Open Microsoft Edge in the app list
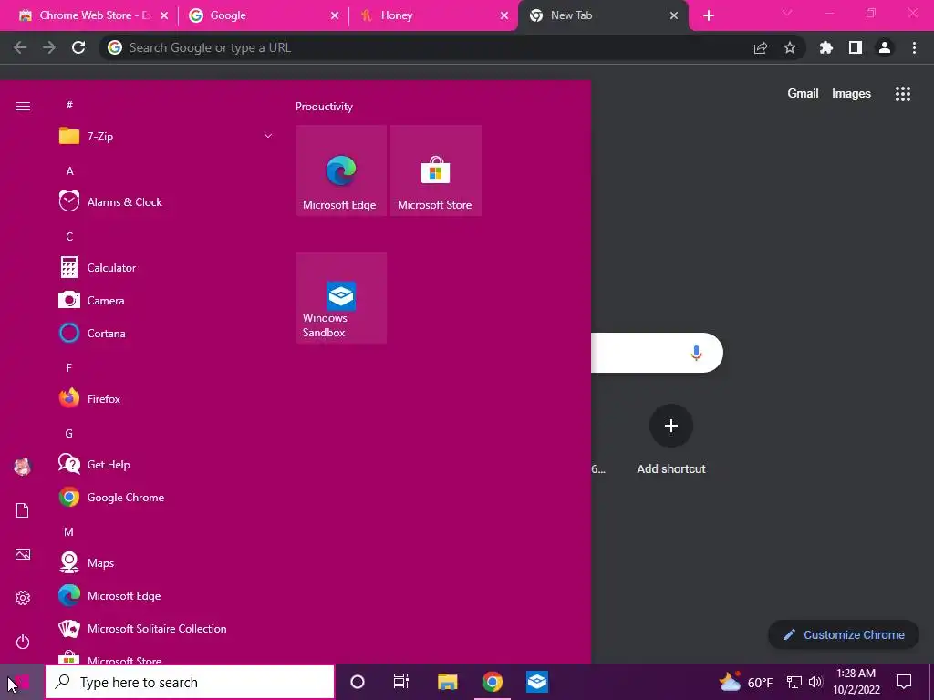 167,595
